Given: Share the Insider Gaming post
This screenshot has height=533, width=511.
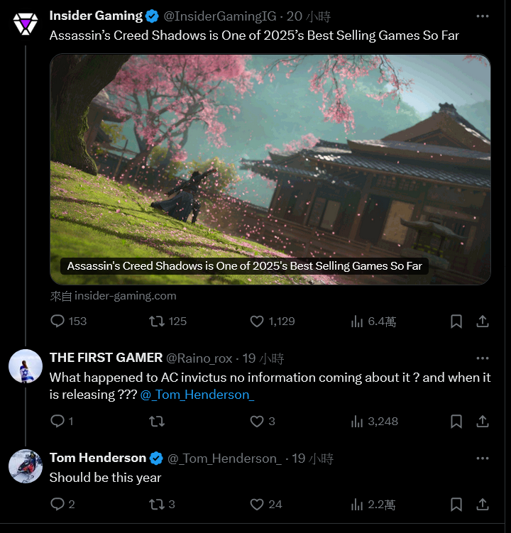Looking at the screenshot, I should tap(483, 322).
